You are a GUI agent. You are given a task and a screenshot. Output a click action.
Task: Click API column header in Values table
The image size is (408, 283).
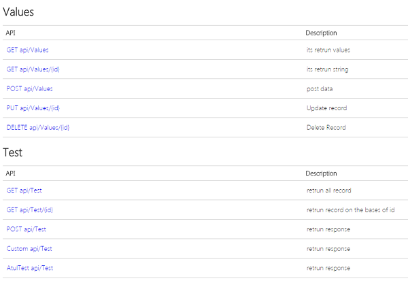pyautogui.click(x=10, y=33)
